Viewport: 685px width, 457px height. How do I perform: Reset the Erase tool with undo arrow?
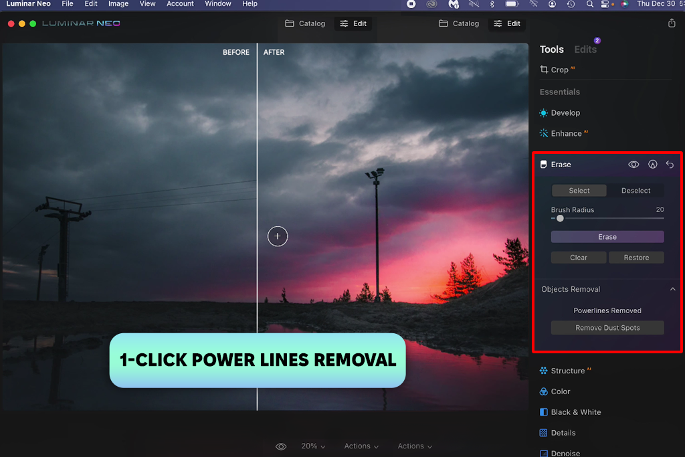coord(670,165)
